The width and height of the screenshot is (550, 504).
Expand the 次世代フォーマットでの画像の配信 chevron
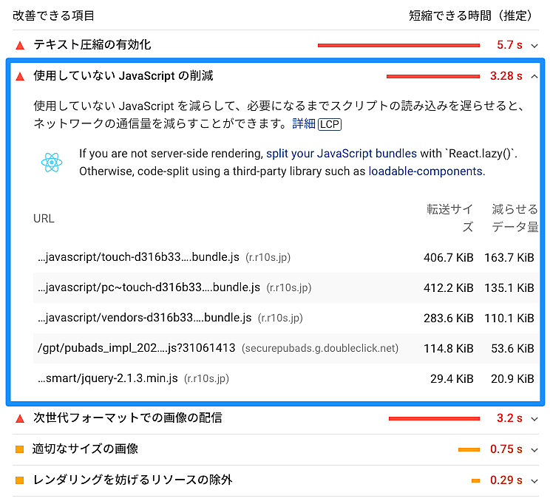point(534,418)
